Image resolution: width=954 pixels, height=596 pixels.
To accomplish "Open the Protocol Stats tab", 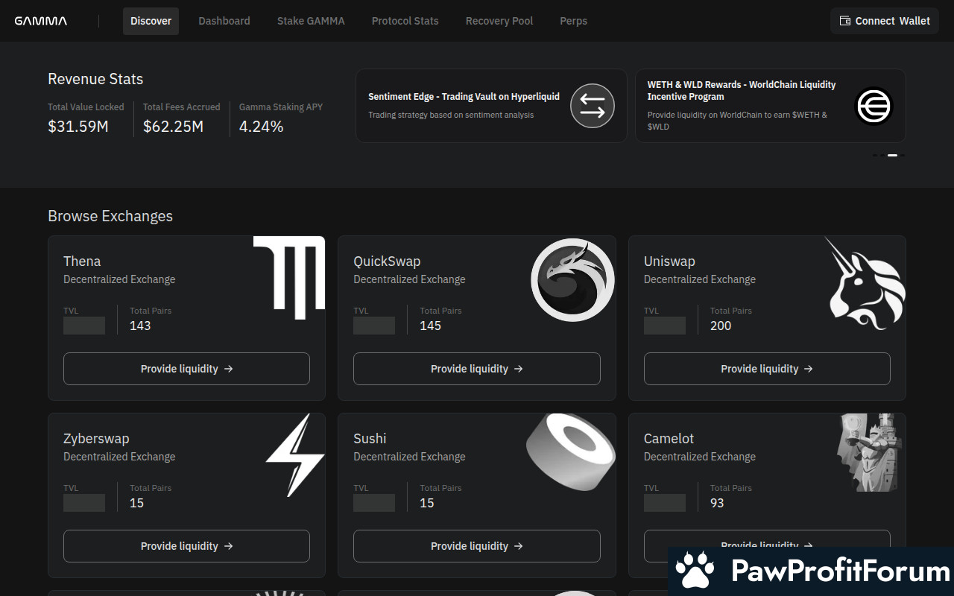I will pos(405,21).
